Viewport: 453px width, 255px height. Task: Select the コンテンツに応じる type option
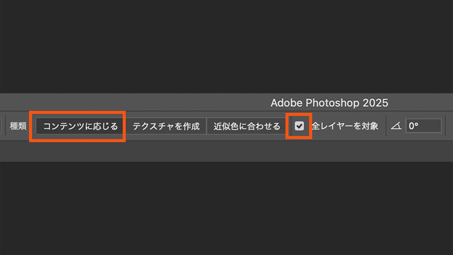(80, 126)
